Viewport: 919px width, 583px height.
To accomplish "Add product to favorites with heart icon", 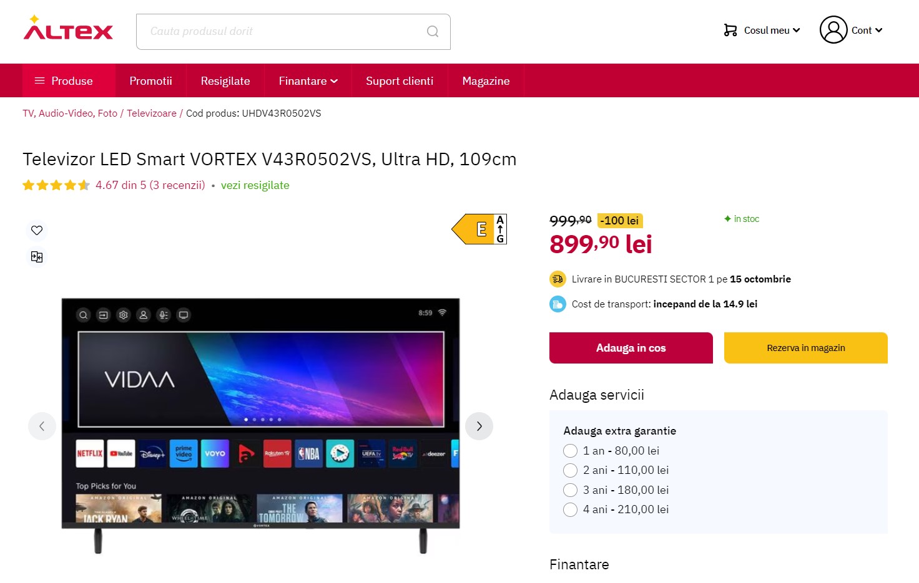I will (x=37, y=230).
